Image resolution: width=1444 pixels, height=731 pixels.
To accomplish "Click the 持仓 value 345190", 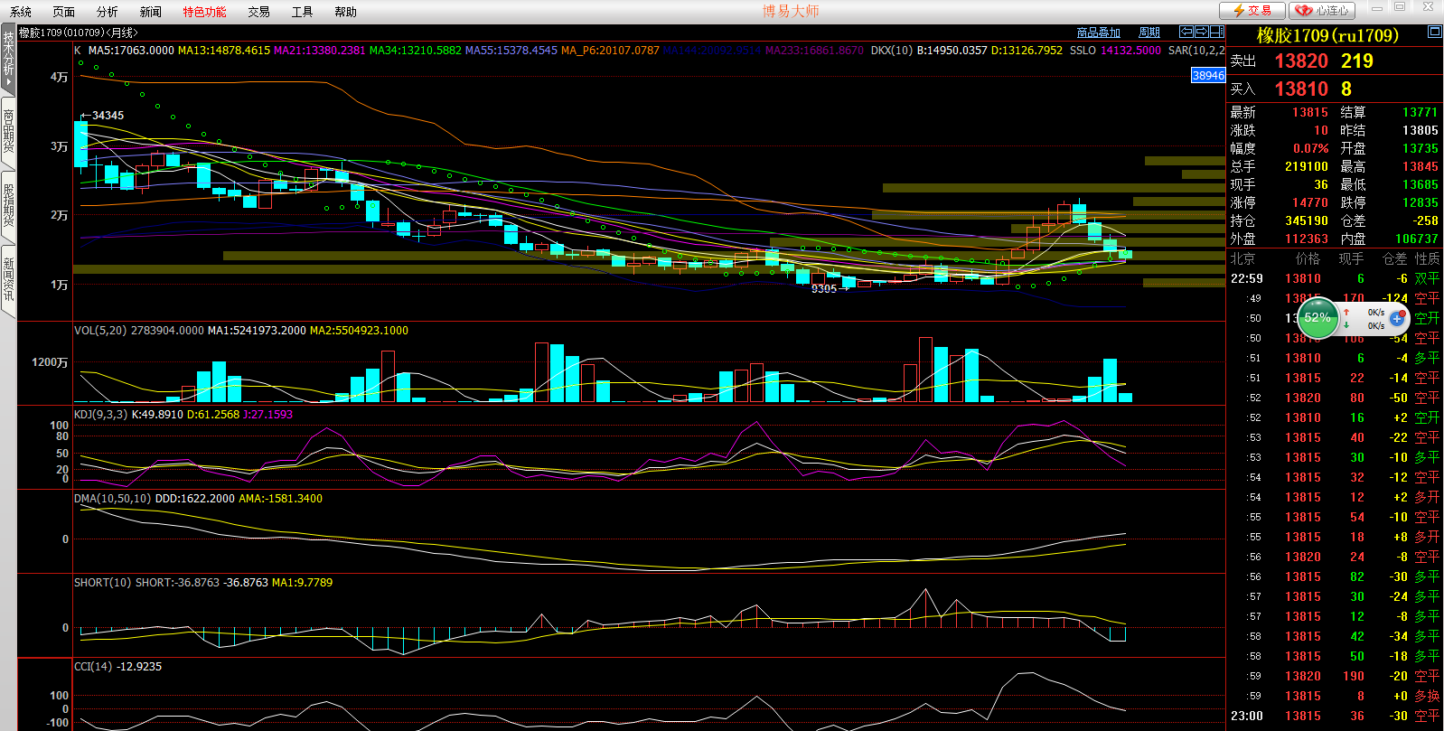I will pyautogui.click(x=1307, y=220).
